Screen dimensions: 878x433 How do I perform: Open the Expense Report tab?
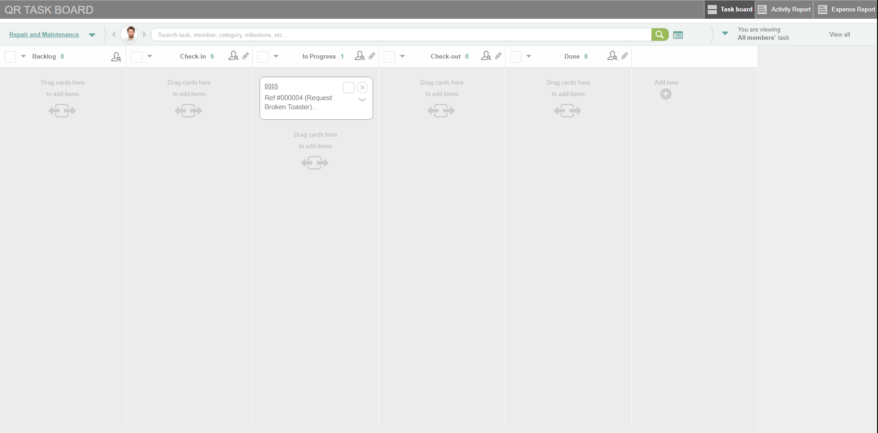click(x=846, y=9)
